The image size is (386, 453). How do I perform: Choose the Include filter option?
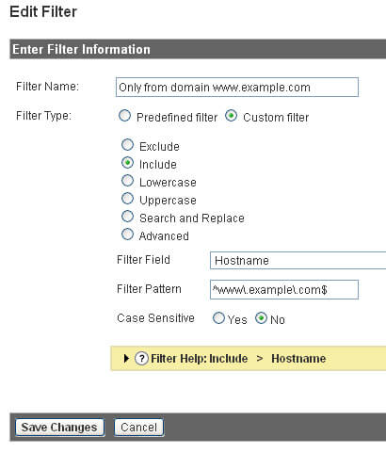(127, 163)
